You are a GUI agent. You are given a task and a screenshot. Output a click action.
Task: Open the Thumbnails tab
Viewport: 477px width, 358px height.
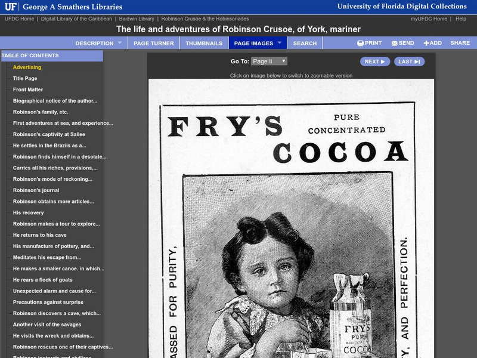click(204, 43)
